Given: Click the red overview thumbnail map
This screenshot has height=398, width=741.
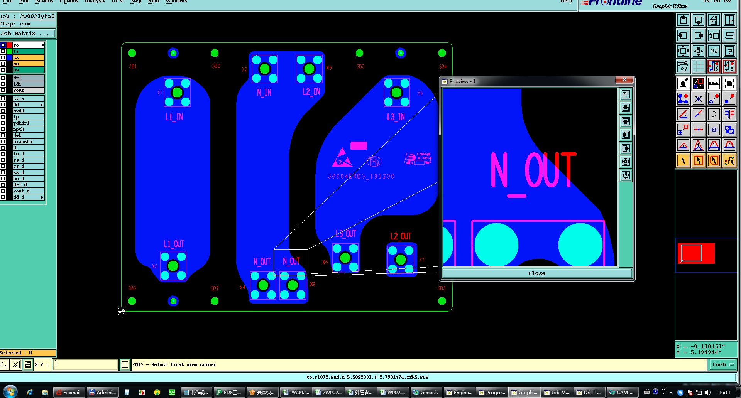Looking at the screenshot, I should coord(696,253).
